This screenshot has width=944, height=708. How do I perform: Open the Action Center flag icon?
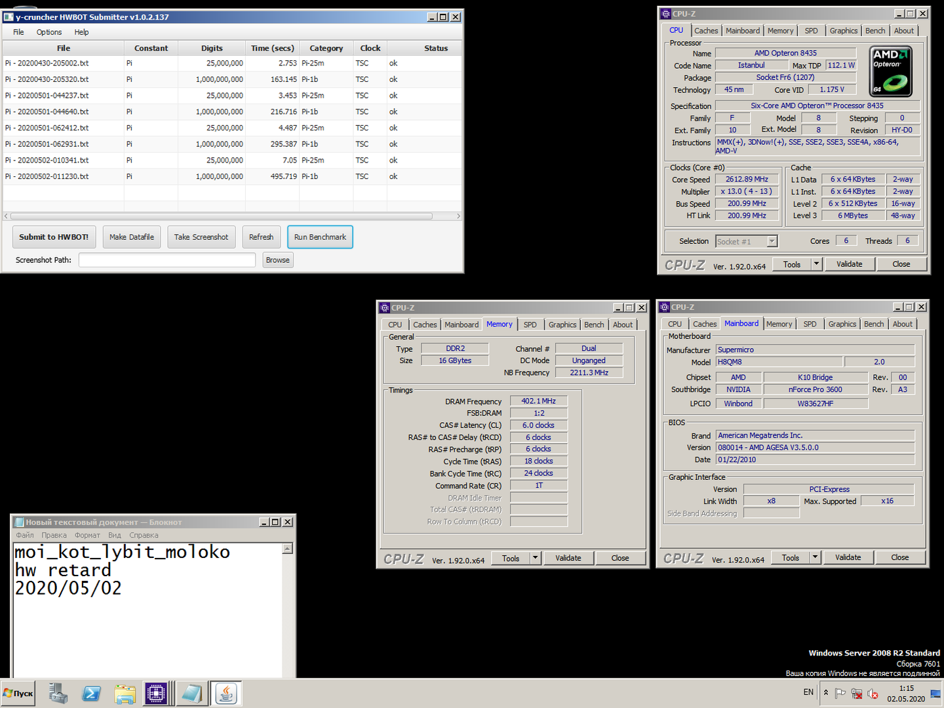[x=840, y=694]
